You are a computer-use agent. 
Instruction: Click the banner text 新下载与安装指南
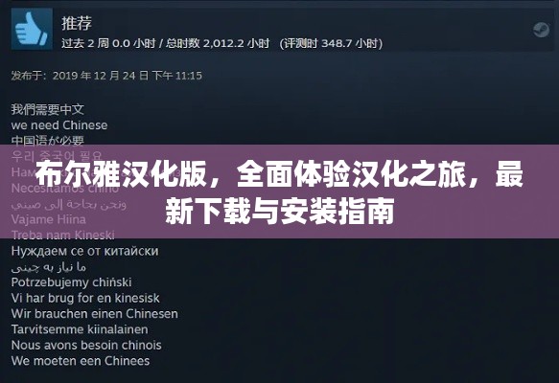click(x=280, y=212)
